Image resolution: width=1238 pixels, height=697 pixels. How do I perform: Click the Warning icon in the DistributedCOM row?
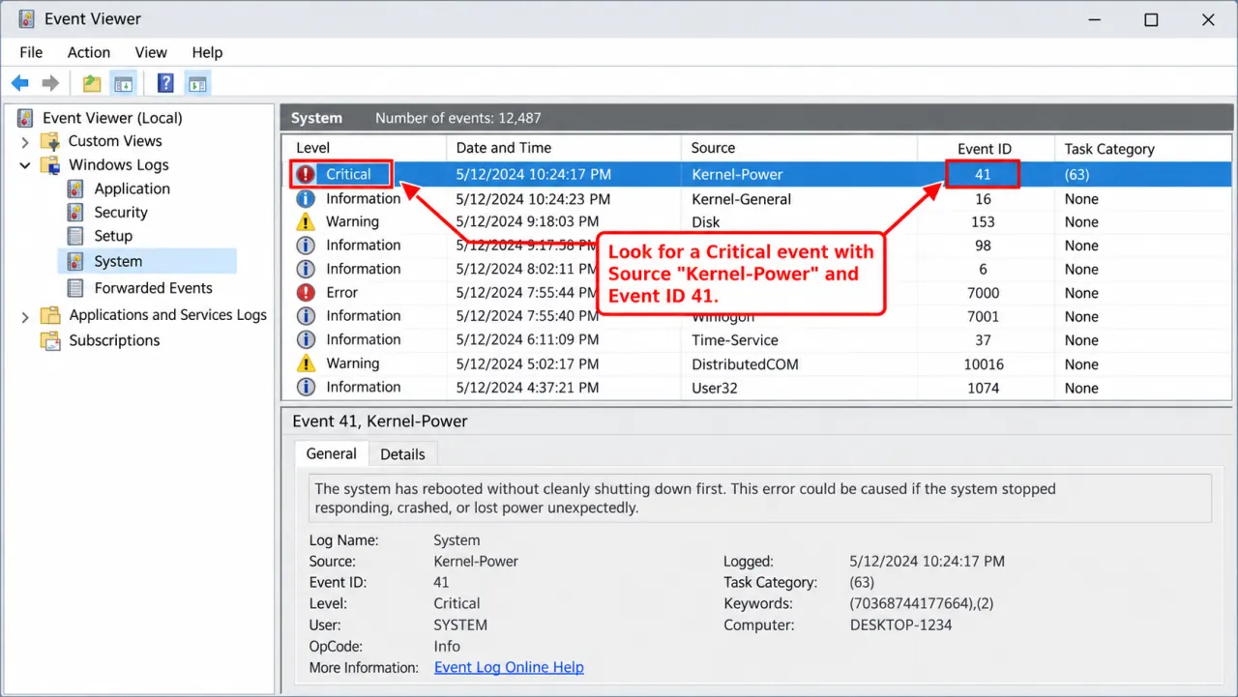306,364
